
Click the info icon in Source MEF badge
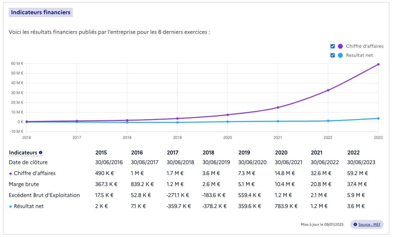coord(355,224)
